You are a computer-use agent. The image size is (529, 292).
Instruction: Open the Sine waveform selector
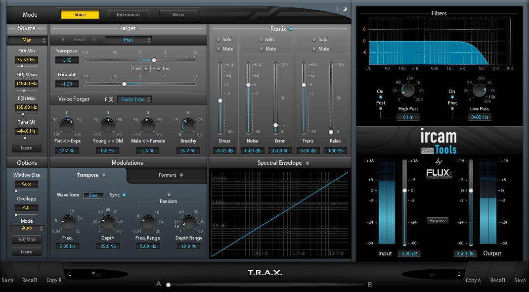tap(93, 195)
